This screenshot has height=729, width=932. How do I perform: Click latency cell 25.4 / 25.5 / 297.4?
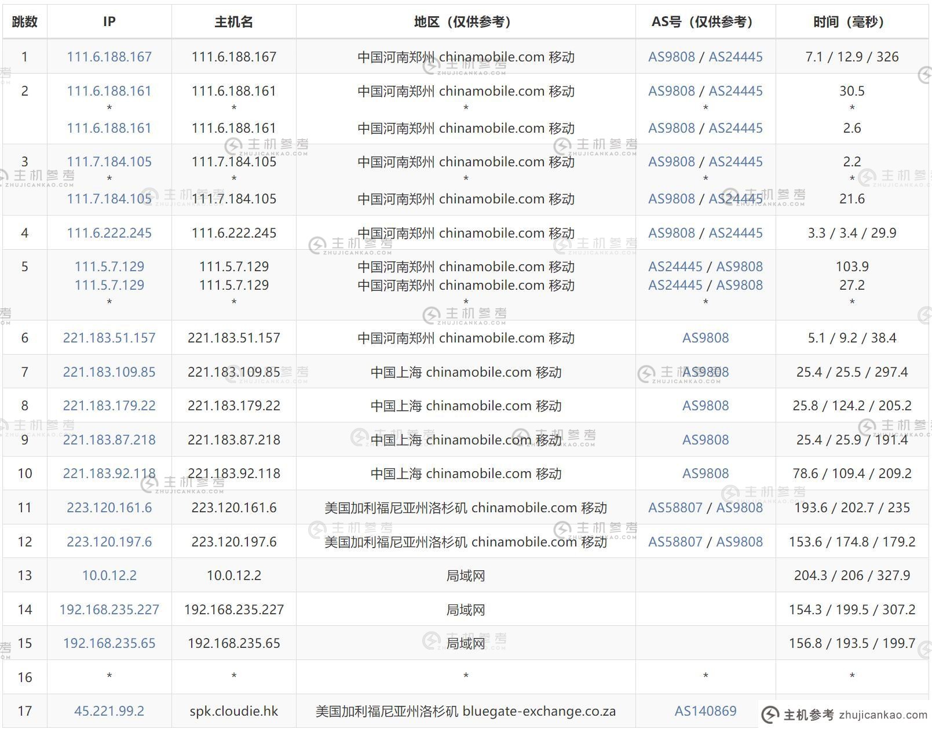click(852, 372)
